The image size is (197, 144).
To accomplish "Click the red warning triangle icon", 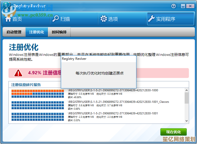I will tap(18, 73).
